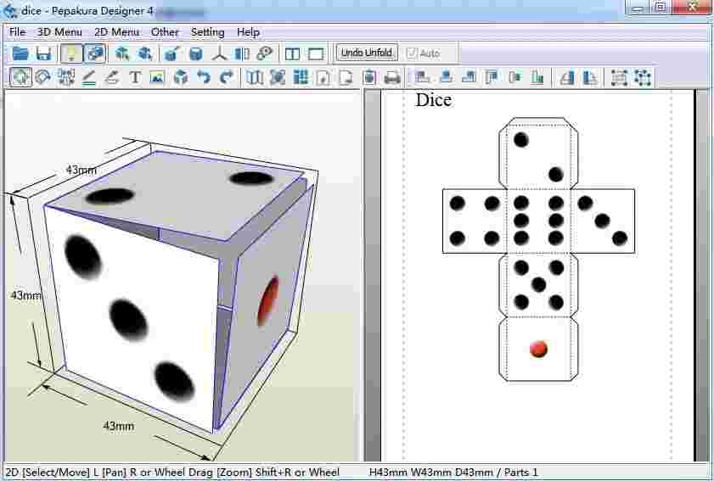Click the chain link icon in the top toolbar

tap(265, 53)
